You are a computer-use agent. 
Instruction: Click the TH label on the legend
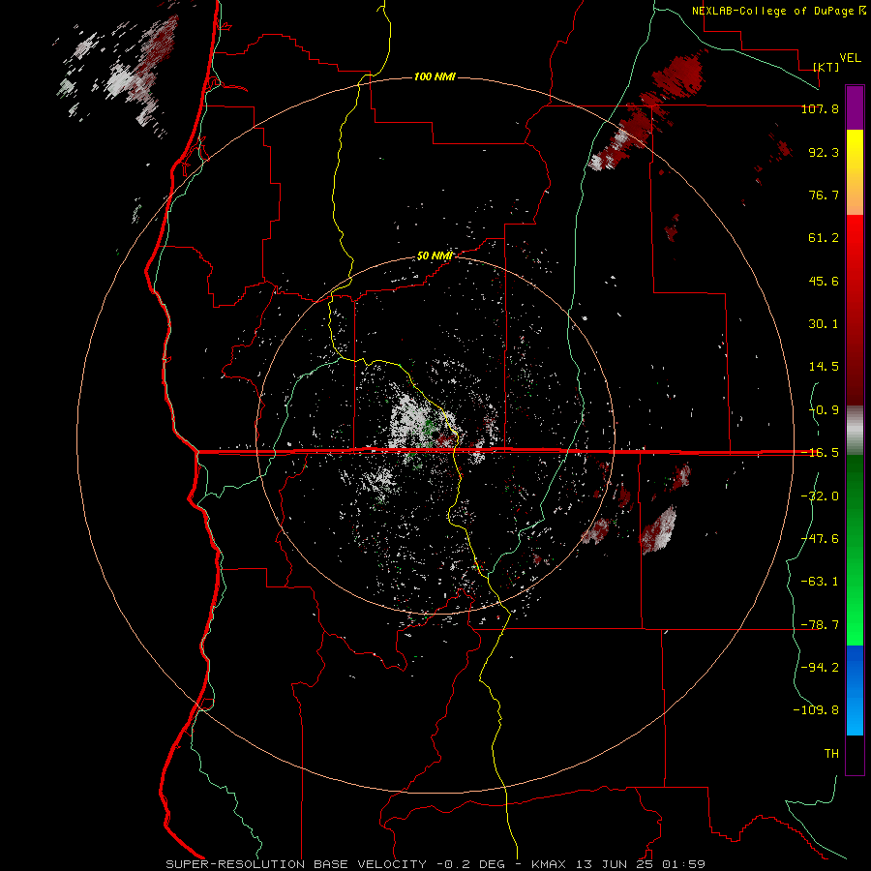coord(831,754)
